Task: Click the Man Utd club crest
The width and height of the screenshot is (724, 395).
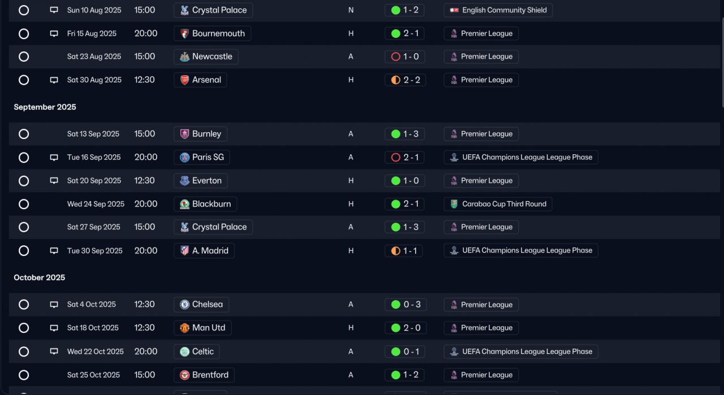Action: [184, 328]
